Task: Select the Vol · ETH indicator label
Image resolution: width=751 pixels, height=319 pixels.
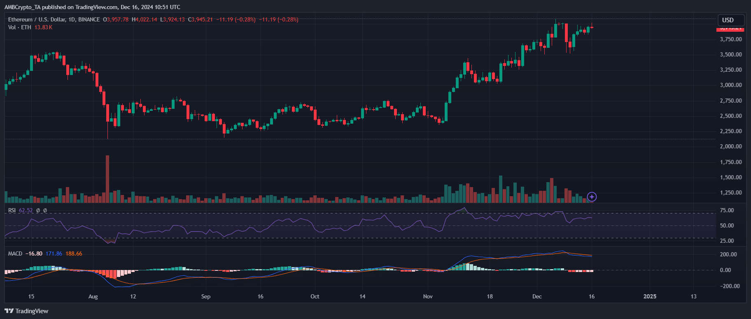Action: 19,27
